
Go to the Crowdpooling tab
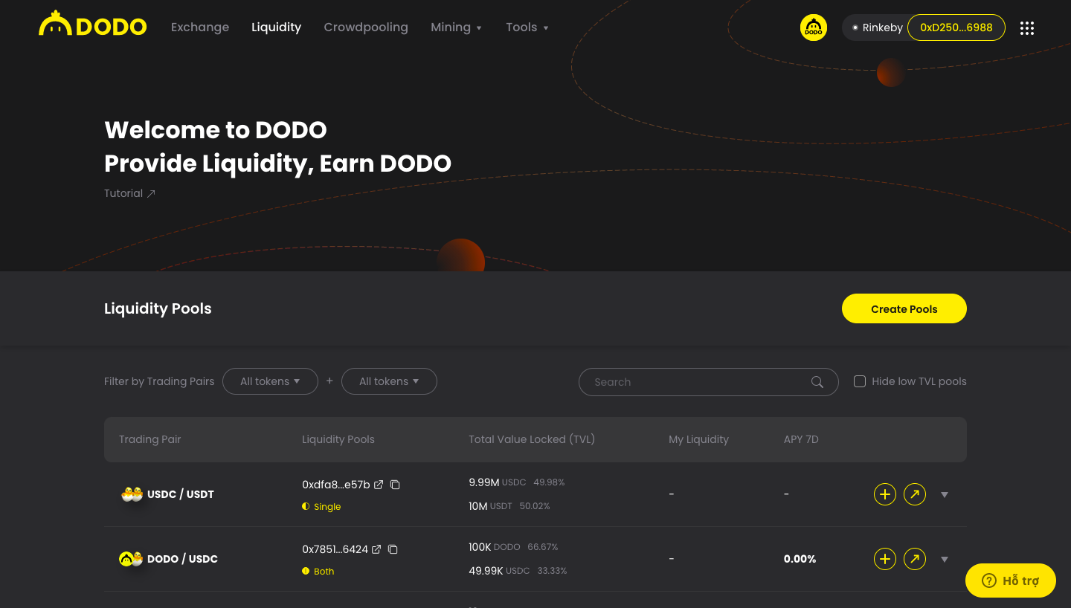(x=366, y=28)
